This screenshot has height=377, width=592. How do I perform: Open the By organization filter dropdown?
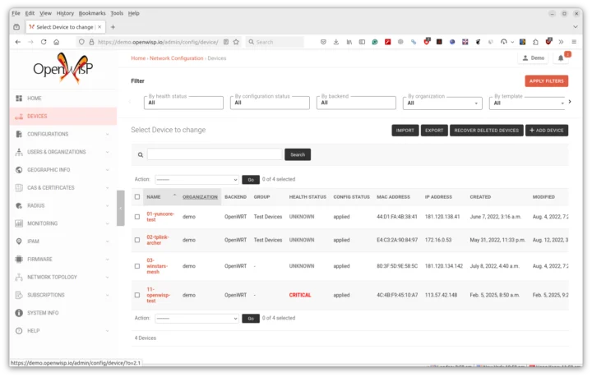443,103
